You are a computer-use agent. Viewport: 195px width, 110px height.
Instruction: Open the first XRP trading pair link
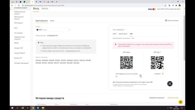pos(38,60)
